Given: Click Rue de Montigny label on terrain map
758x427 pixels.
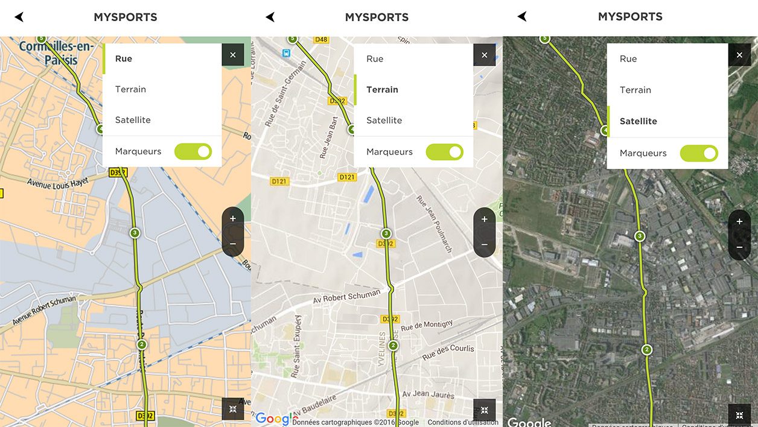Looking at the screenshot, I should (427, 326).
